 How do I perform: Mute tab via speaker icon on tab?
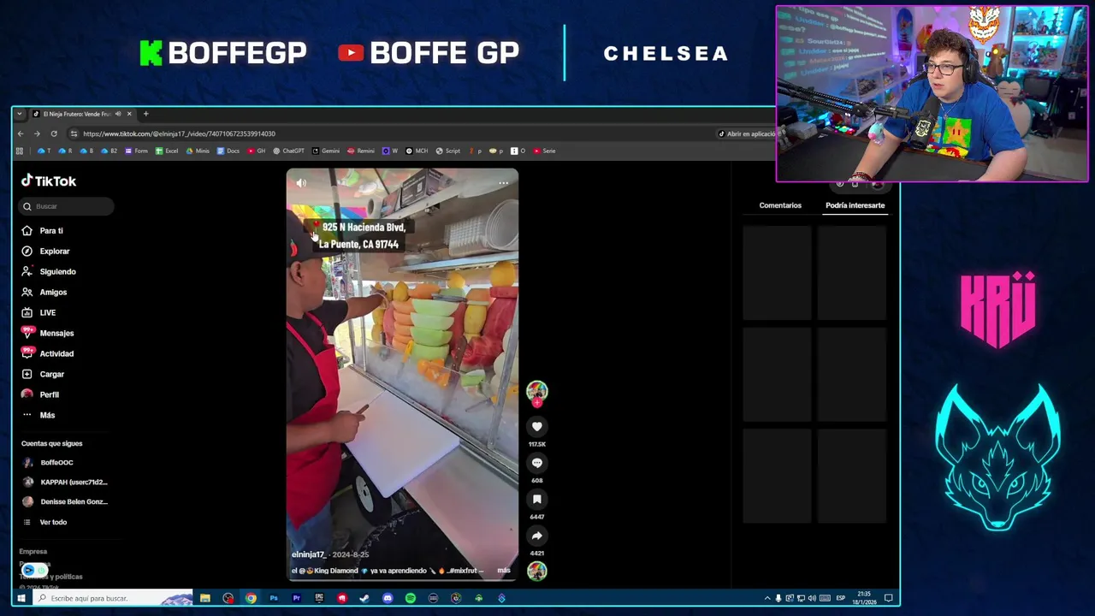click(x=118, y=114)
